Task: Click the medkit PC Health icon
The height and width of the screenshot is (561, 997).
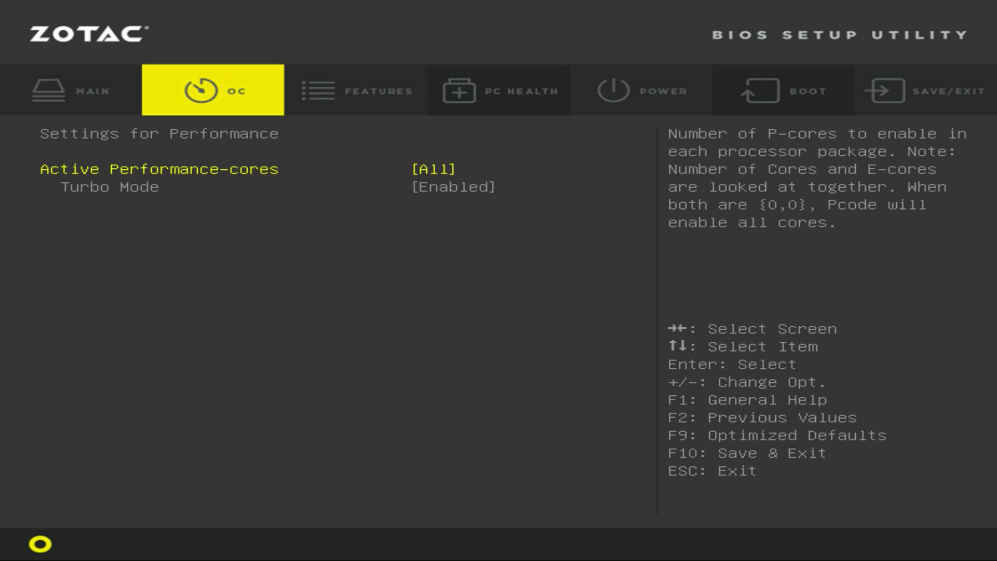Action: coord(459,90)
